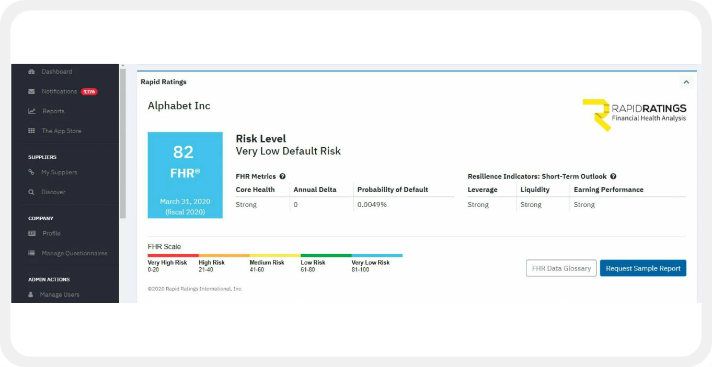Click the Profile card icon
The height and width of the screenshot is (367, 712).
(32, 233)
